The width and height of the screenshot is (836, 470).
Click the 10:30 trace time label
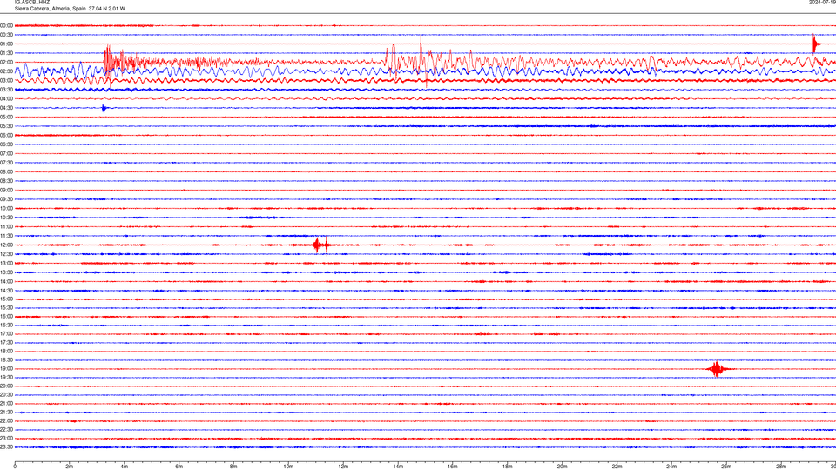tap(6, 218)
